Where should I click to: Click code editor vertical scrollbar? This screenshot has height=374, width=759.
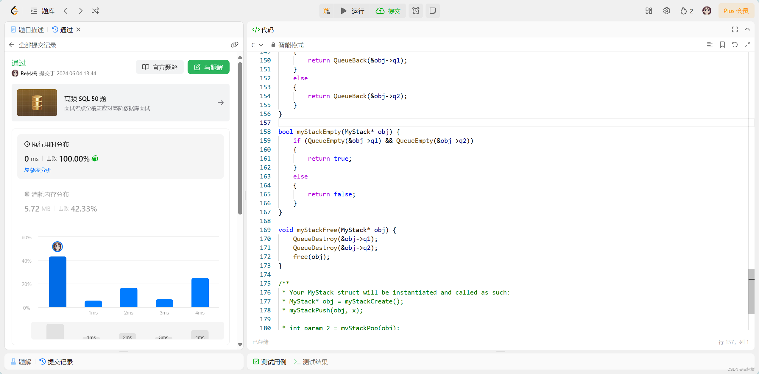click(751, 291)
